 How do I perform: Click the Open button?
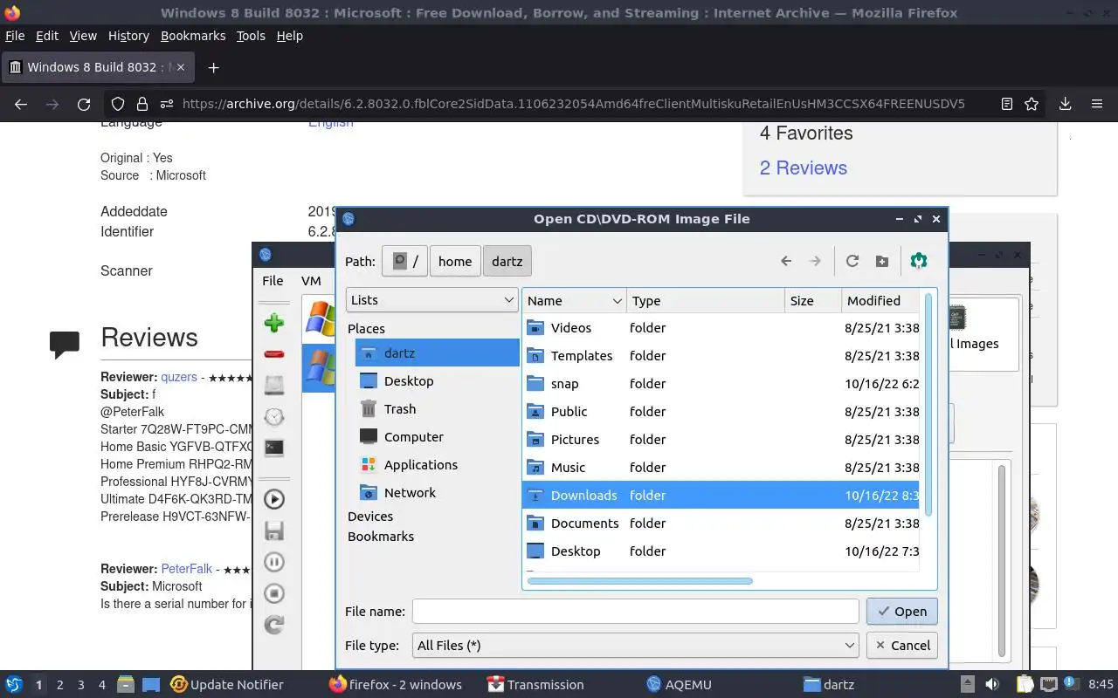(902, 611)
